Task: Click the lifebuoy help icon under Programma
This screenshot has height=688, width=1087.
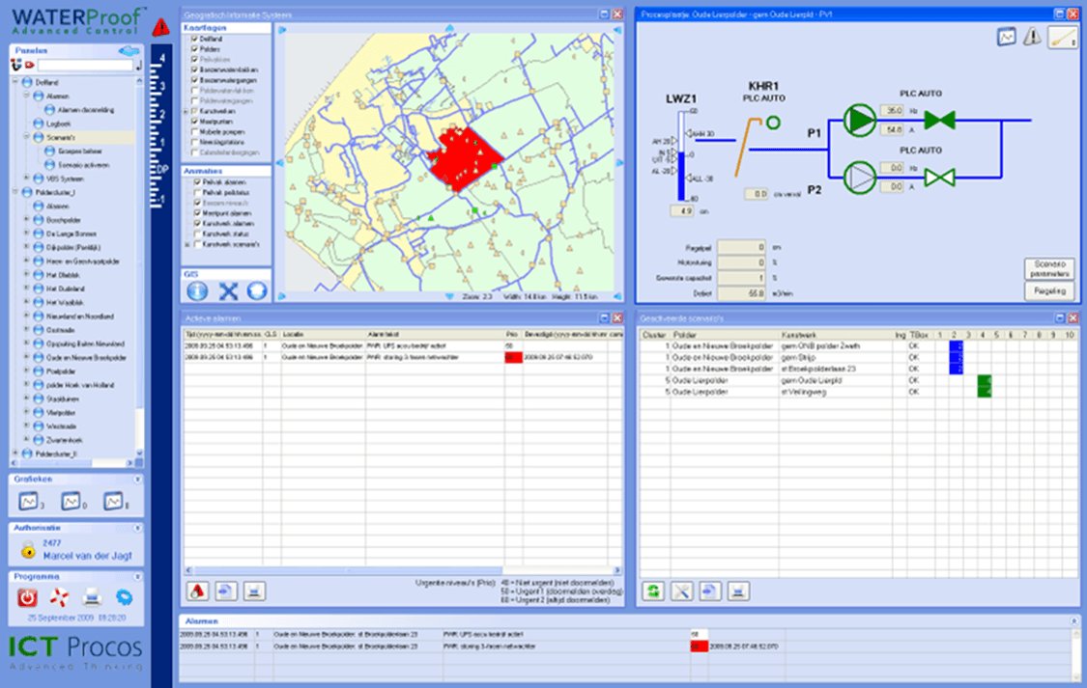Action: pos(60,596)
